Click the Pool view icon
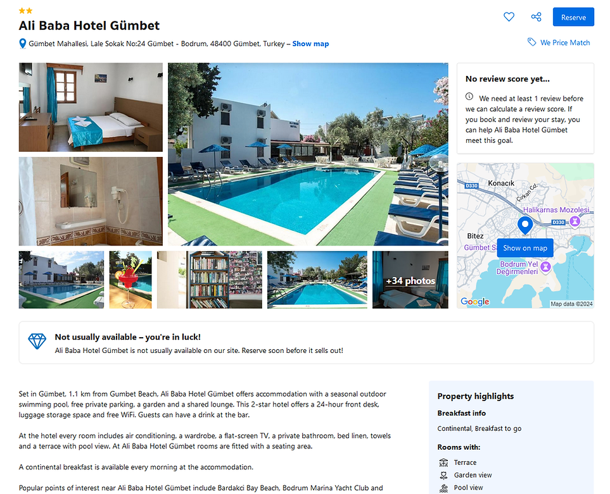 click(x=443, y=488)
